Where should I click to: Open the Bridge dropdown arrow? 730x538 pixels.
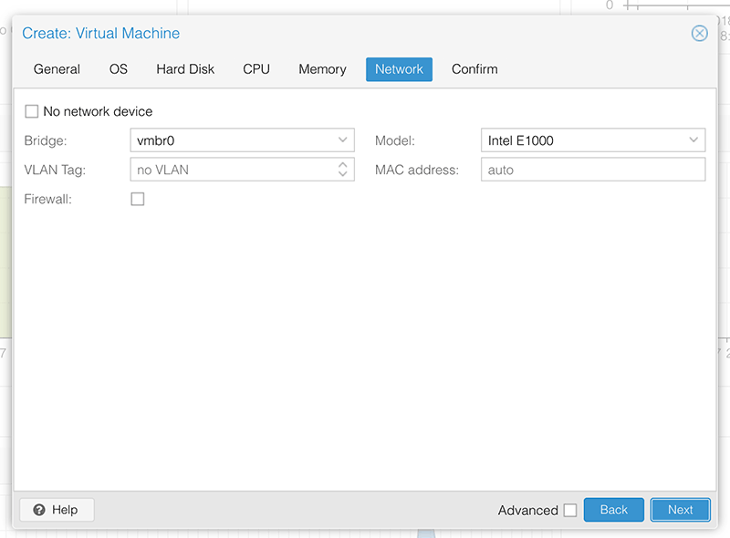click(343, 140)
